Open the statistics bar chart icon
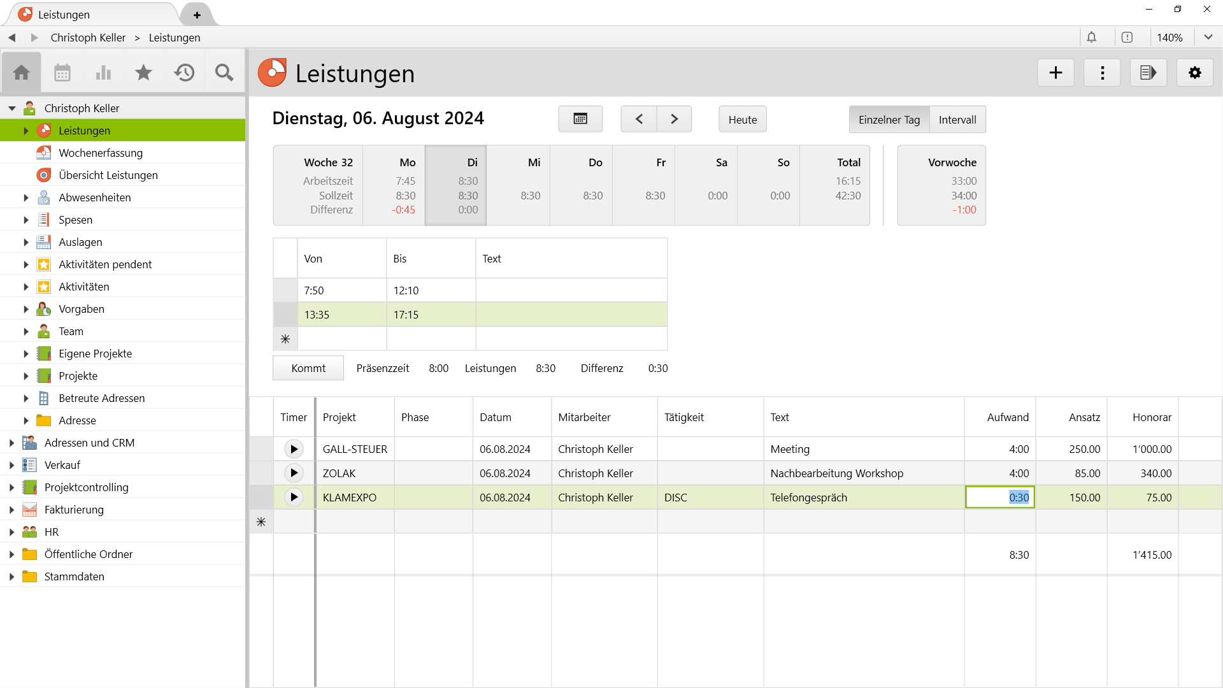 [103, 73]
